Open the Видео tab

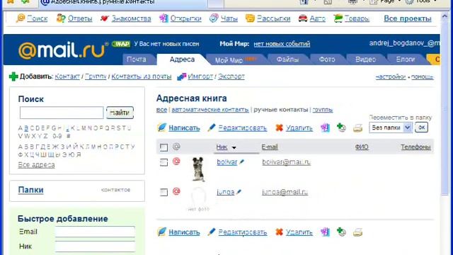365,59
